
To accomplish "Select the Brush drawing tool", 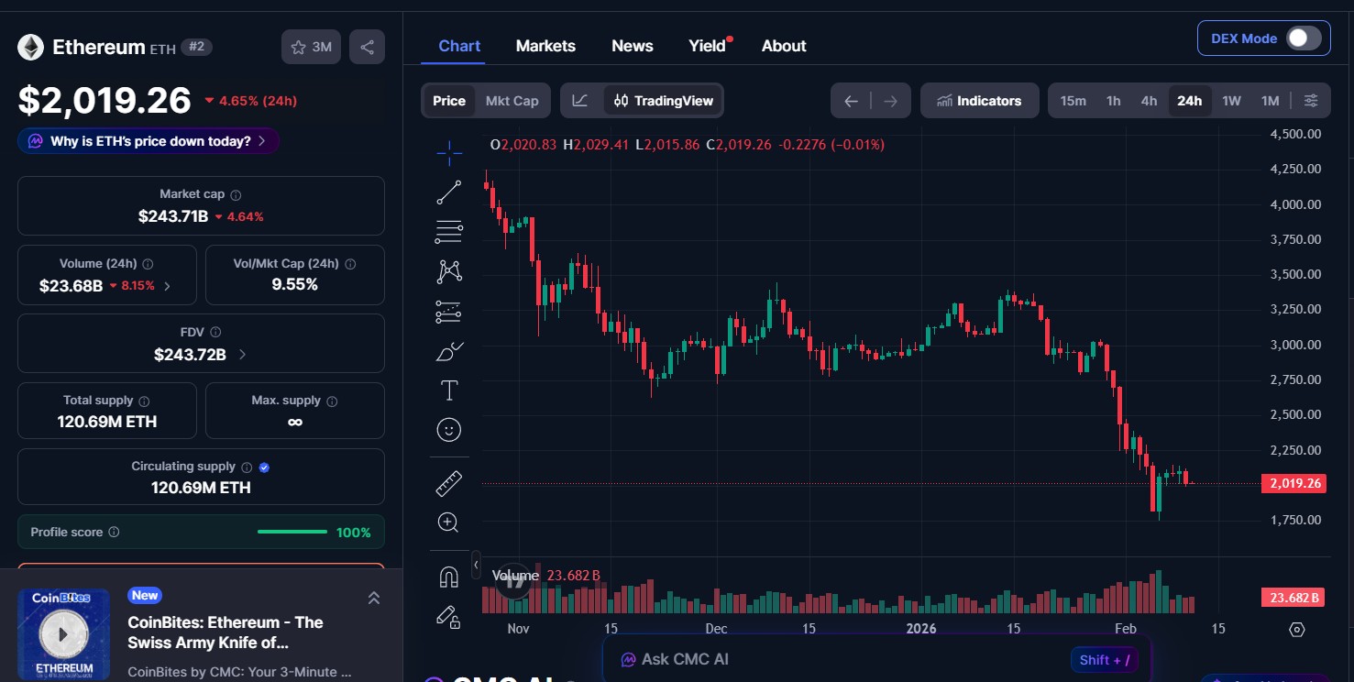I will tap(448, 351).
